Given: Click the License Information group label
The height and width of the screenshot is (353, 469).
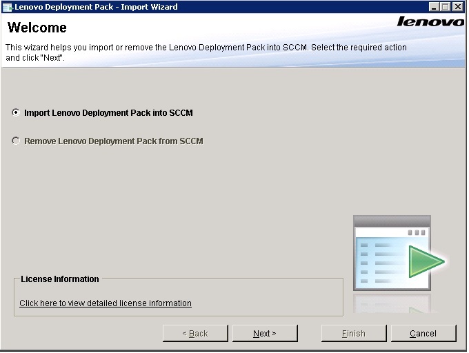Looking at the screenshot, I should click(x=59, y=279).
